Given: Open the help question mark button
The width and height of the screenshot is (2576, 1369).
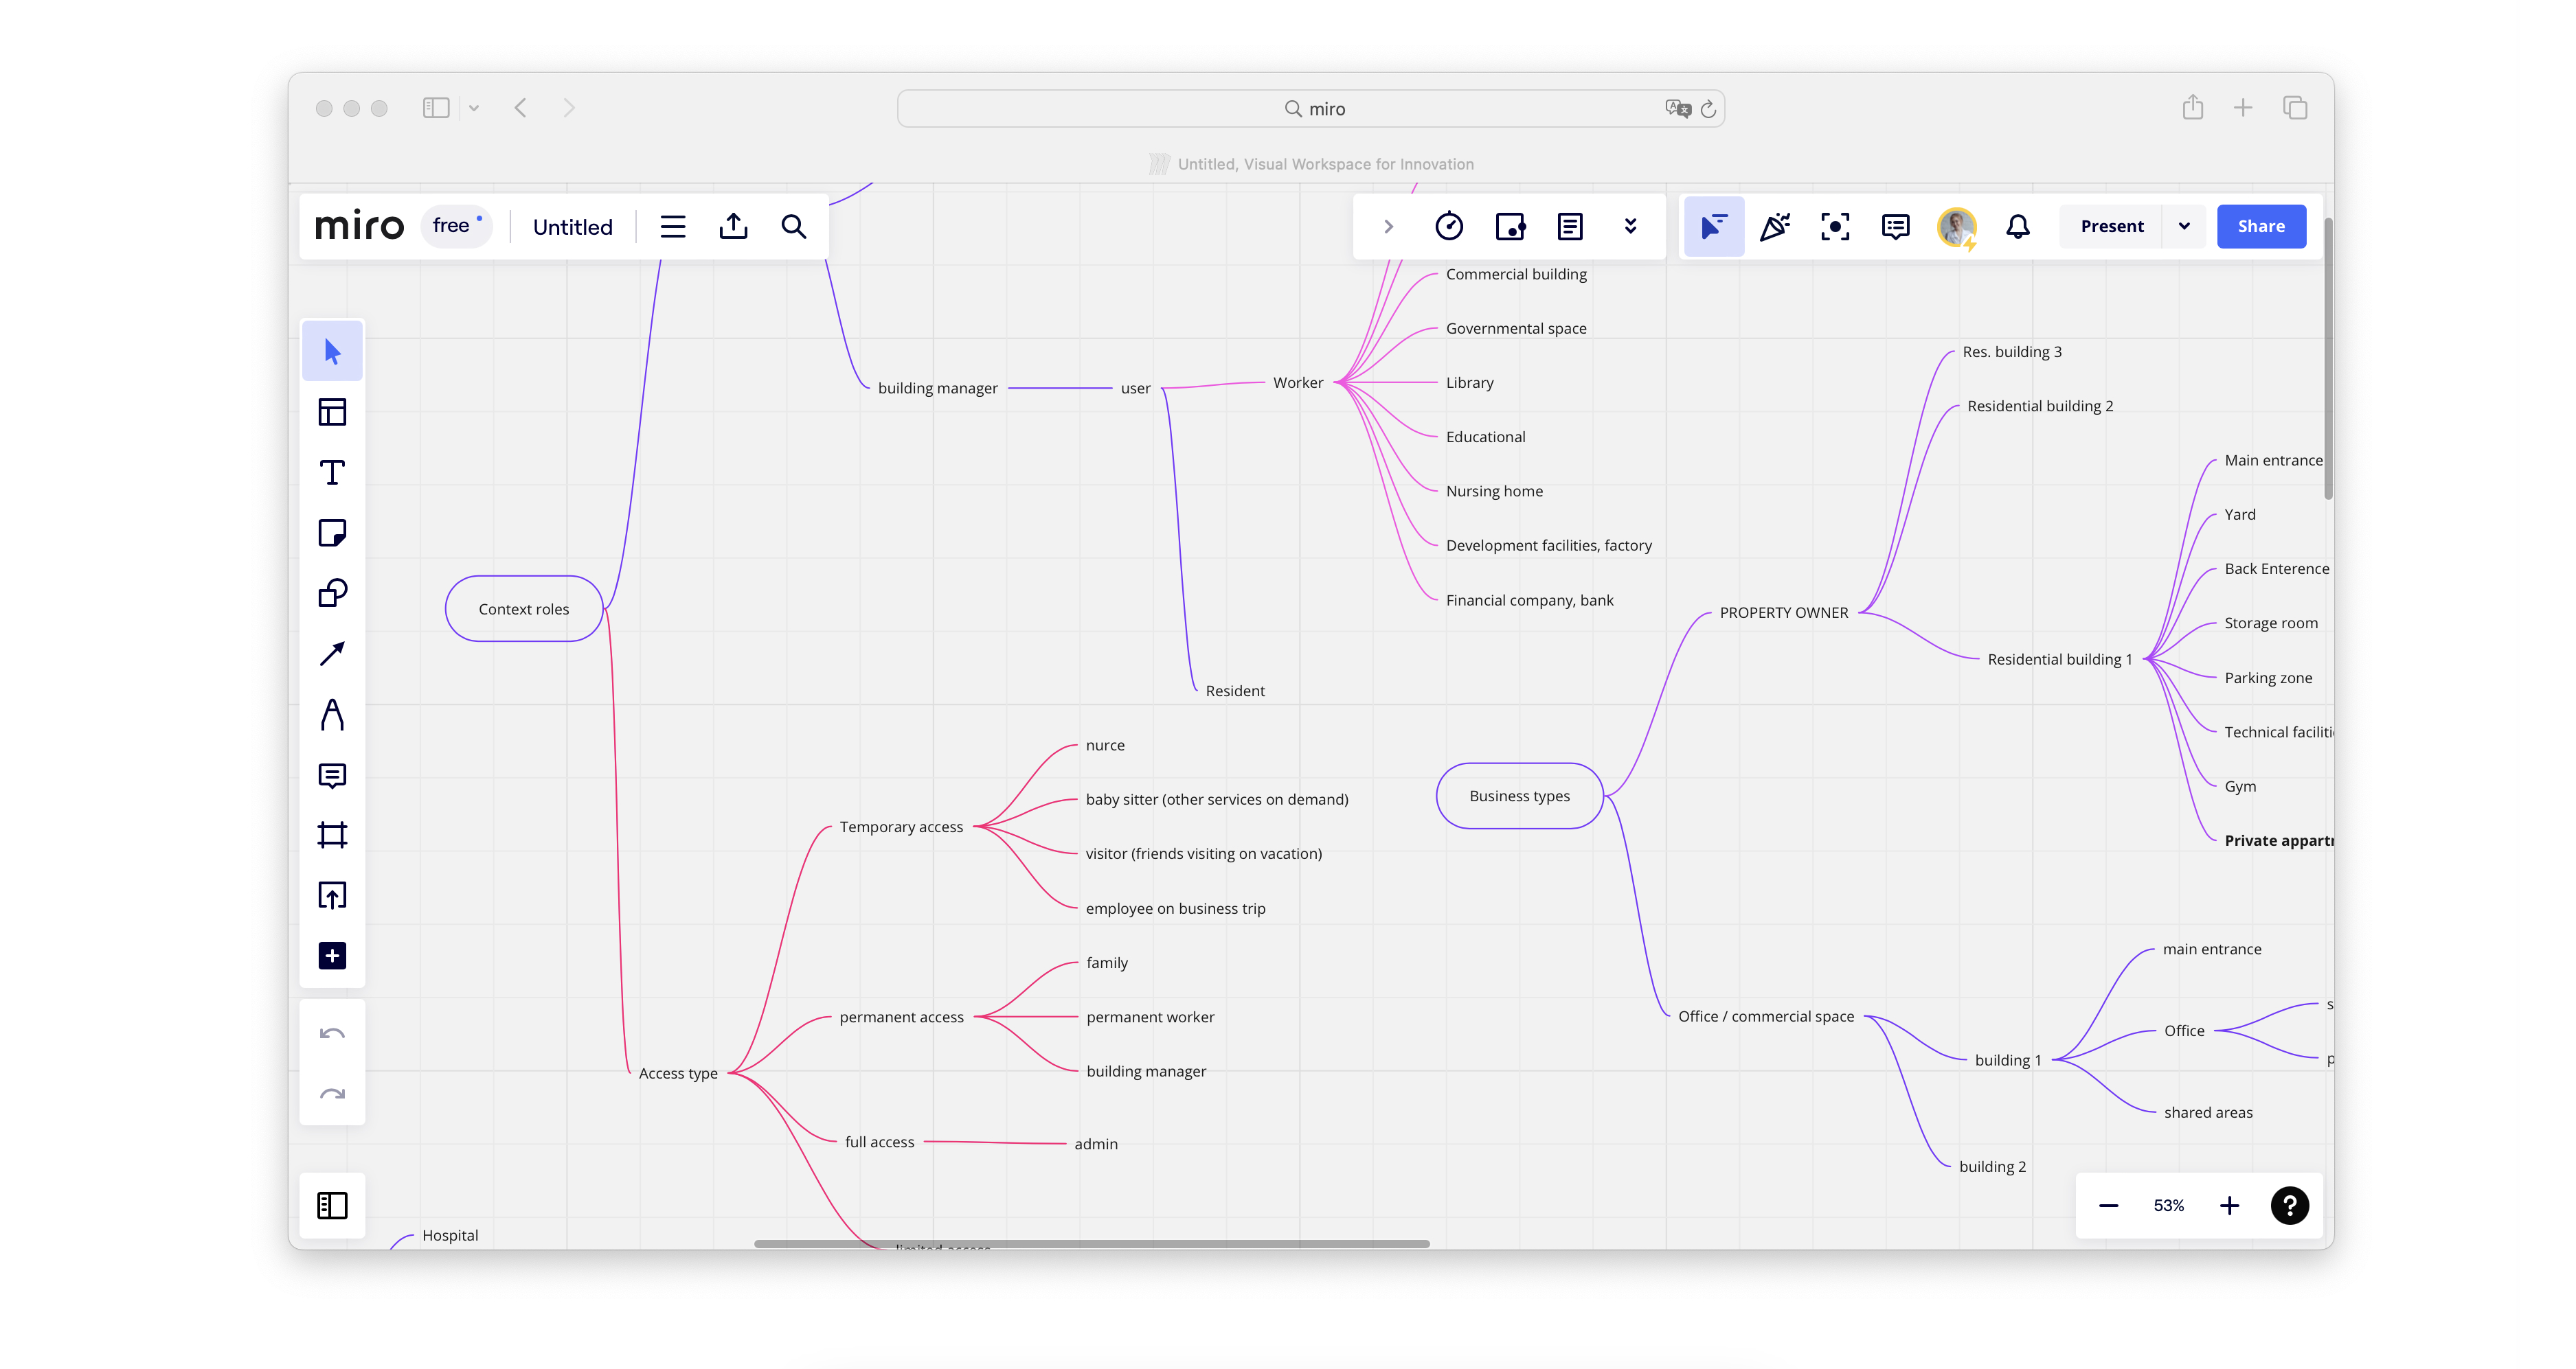Looking at the screenshot, I should point(2290,1205).
